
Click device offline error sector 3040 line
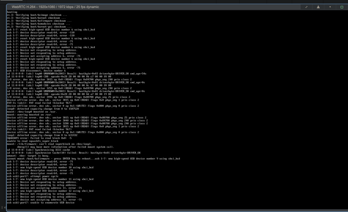click(x=77, y=120)
